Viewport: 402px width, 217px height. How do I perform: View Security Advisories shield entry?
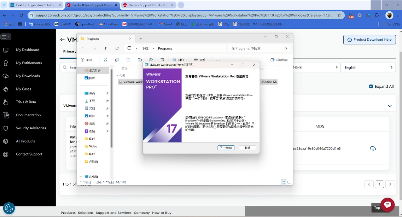coord(31,128)
